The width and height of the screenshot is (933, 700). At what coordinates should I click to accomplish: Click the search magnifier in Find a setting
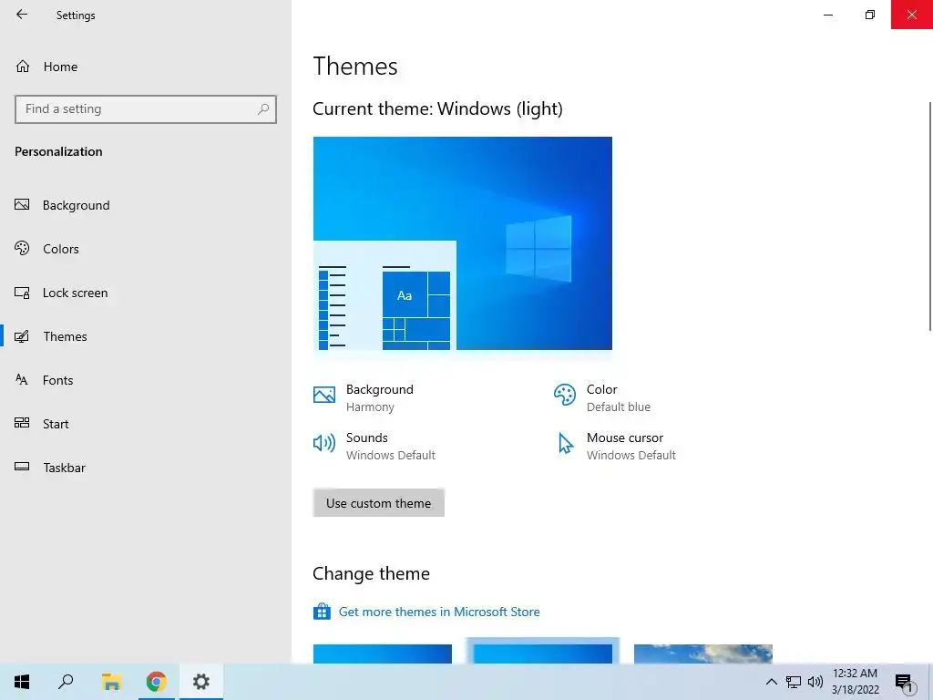click(263, 109)
